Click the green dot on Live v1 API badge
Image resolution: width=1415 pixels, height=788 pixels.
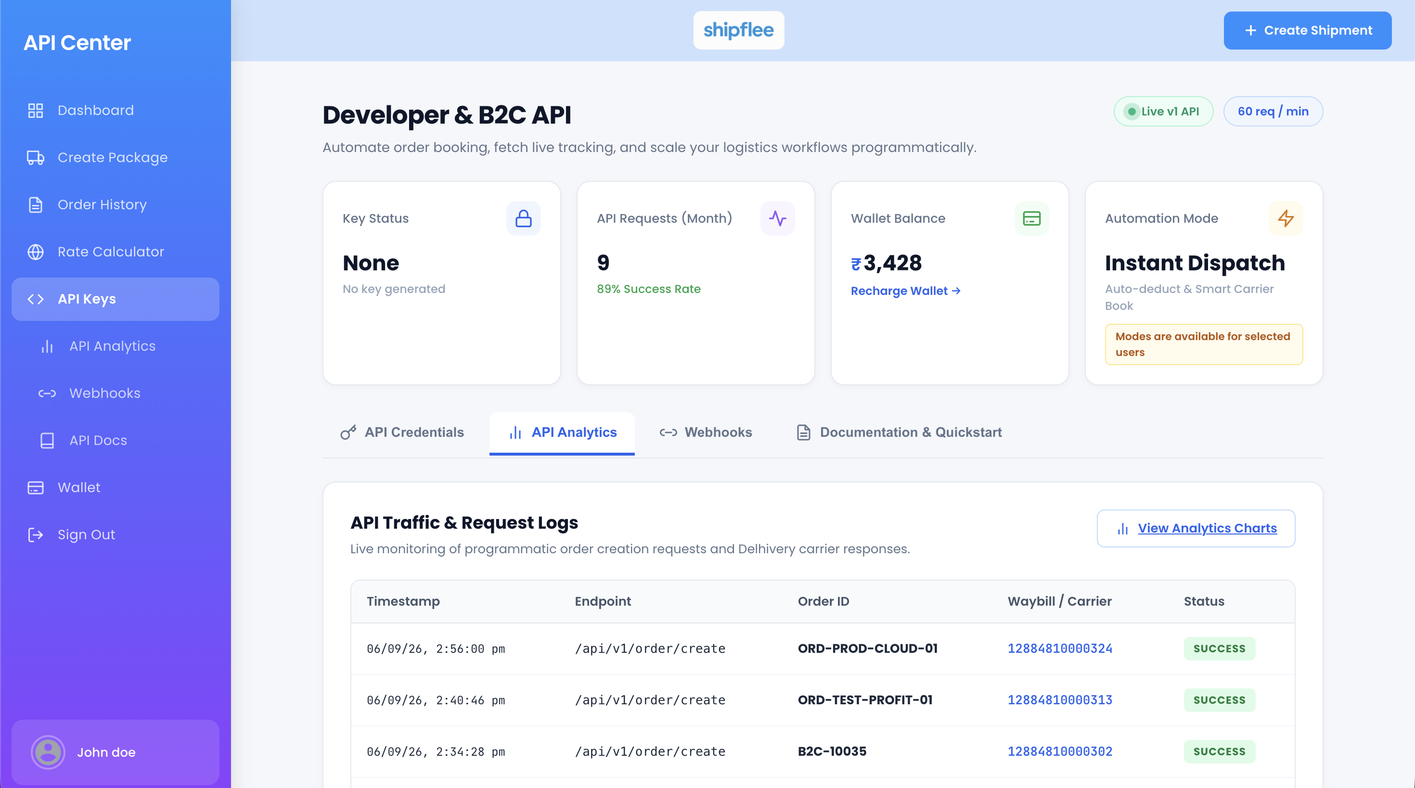[x=1132, y=112]
